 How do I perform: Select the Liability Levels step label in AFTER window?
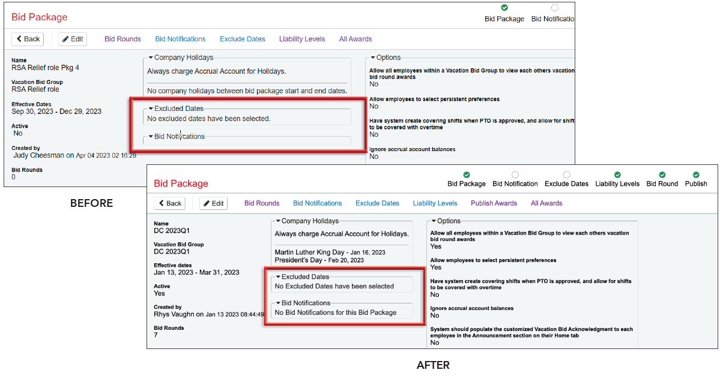coord(617,184)
